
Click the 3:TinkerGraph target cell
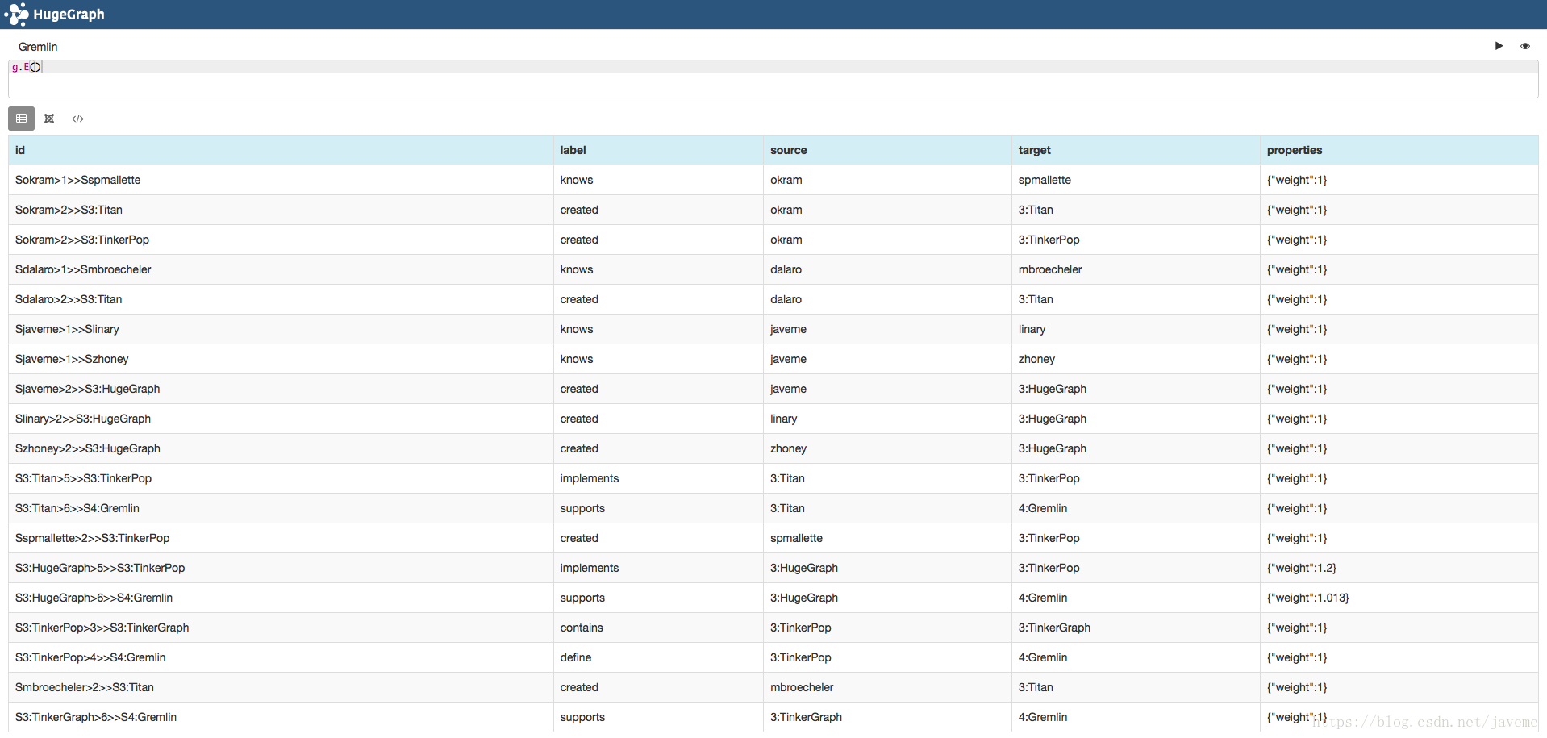coord(1136,628)
